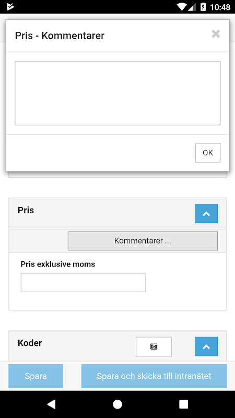Focus the Pris exklusive moms field
Screen dimensions: 235x418
83,282
